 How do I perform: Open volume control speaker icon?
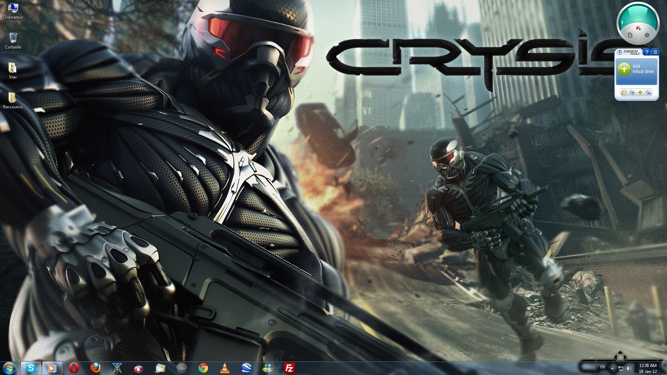point(629,368)
